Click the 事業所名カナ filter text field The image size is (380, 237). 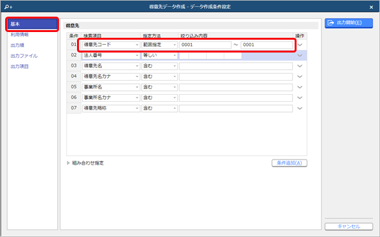pyautogui.click(x=236, y=98)
